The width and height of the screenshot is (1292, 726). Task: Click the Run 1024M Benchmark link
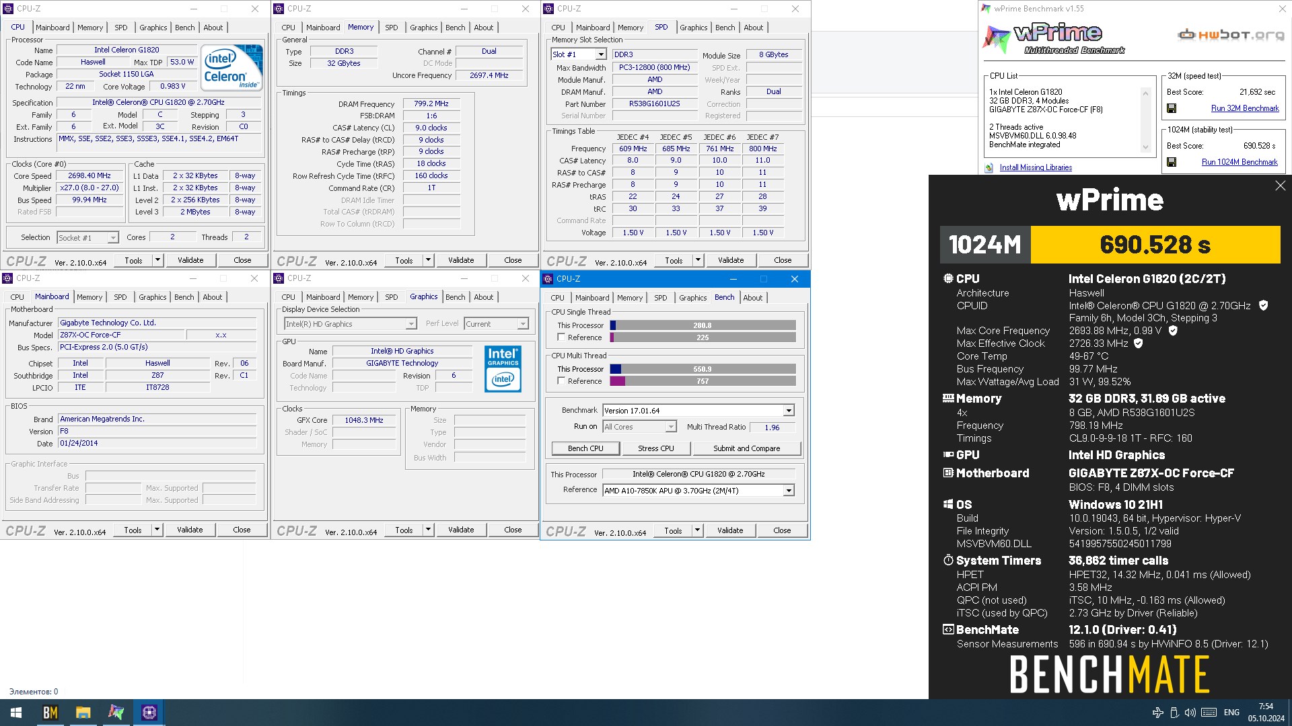coord(1240,162)
